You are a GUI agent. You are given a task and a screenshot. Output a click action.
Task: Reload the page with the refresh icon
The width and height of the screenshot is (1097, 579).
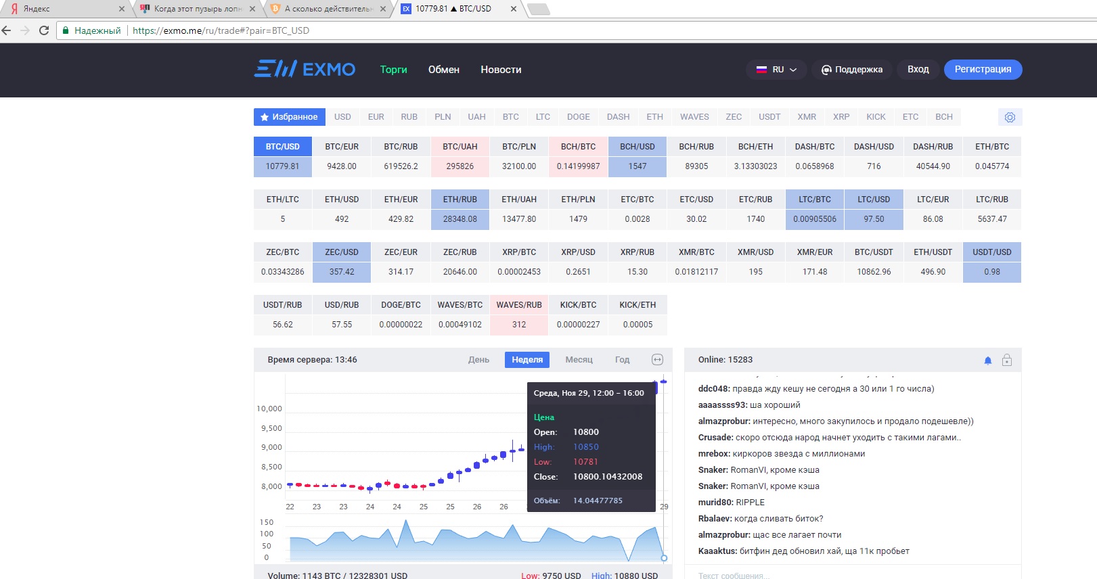[44, 30]
